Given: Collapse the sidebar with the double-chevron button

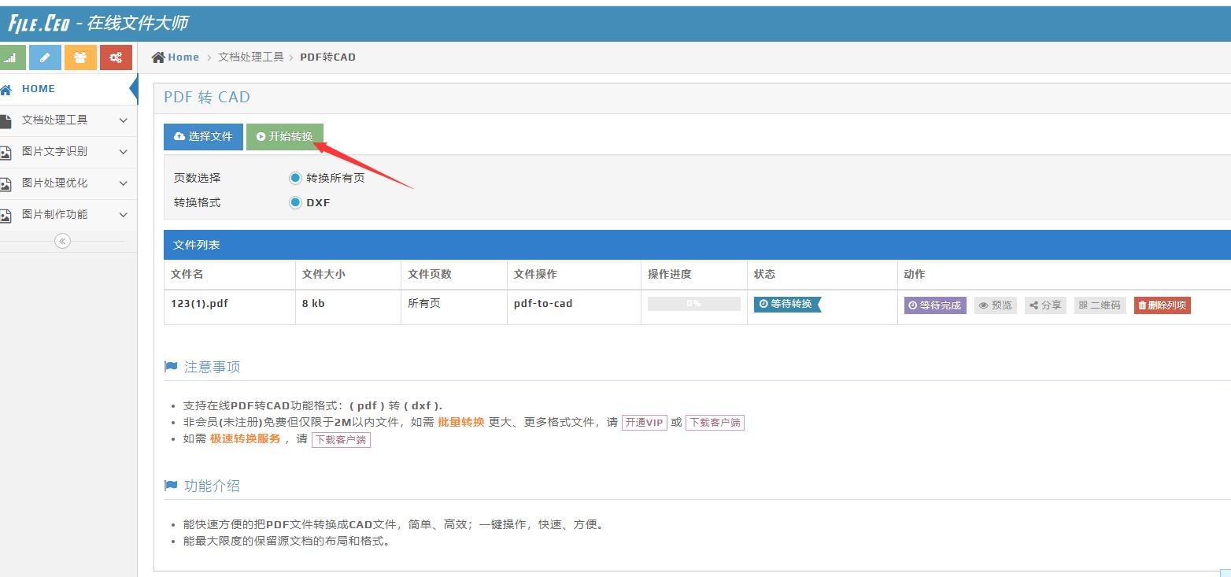Looking at the screenshot, I should pyautogui.click(x=61, y=241).
